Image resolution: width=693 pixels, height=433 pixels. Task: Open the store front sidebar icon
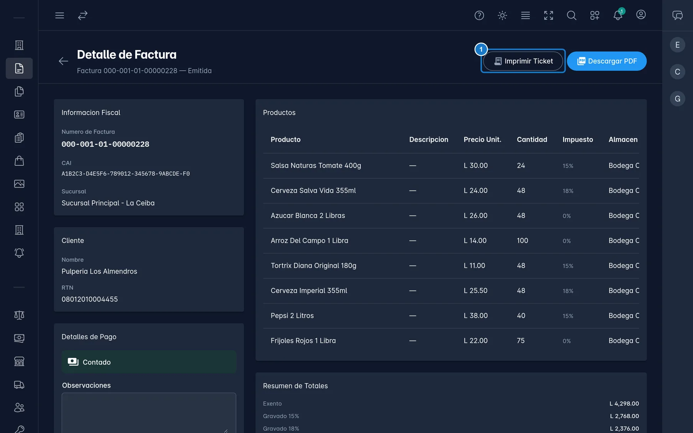coord(19,361)
